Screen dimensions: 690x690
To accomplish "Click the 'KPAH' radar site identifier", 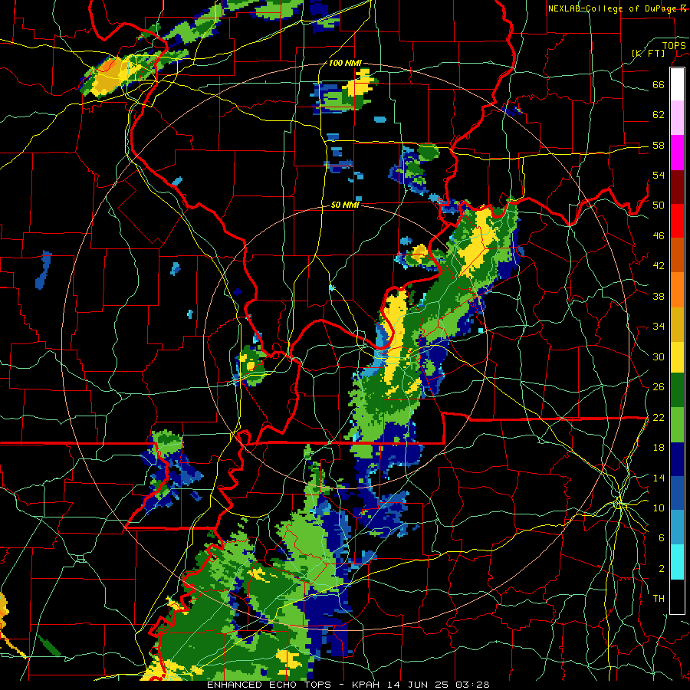I will pos(367,685).
